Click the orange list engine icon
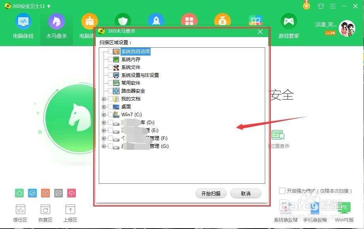The height and width of the screenshot is (229, 364). tap(45, 193)
